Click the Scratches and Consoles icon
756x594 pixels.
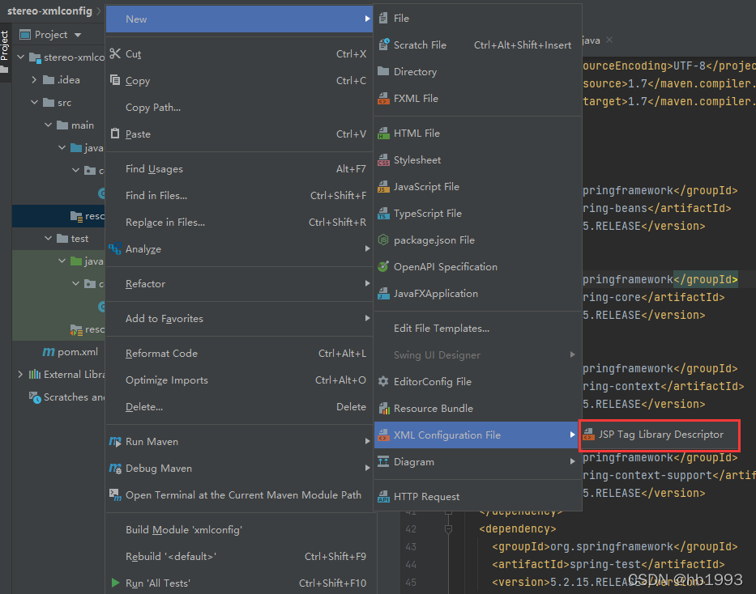click(x=35, y=397)
